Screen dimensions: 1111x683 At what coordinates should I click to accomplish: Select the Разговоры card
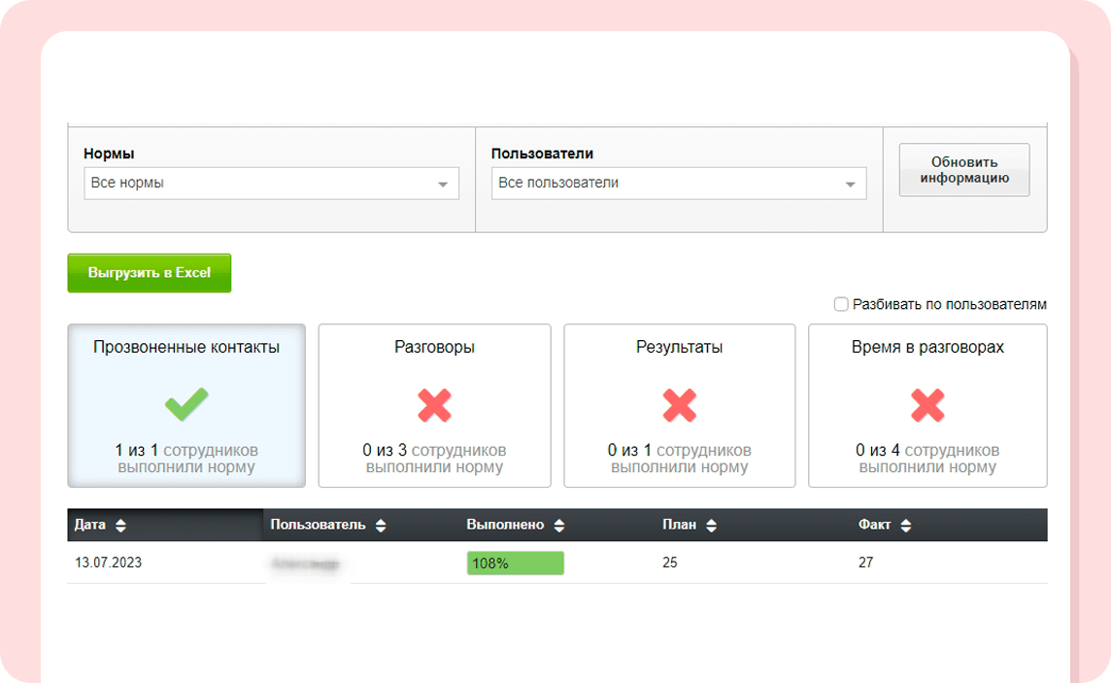(434, 405)
